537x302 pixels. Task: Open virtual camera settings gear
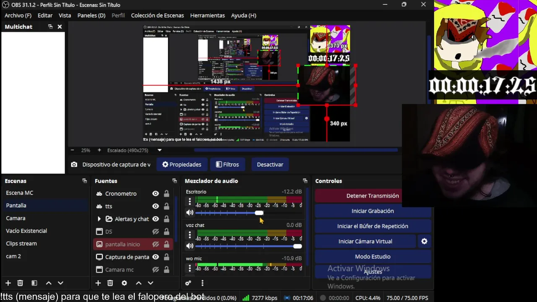424,241
